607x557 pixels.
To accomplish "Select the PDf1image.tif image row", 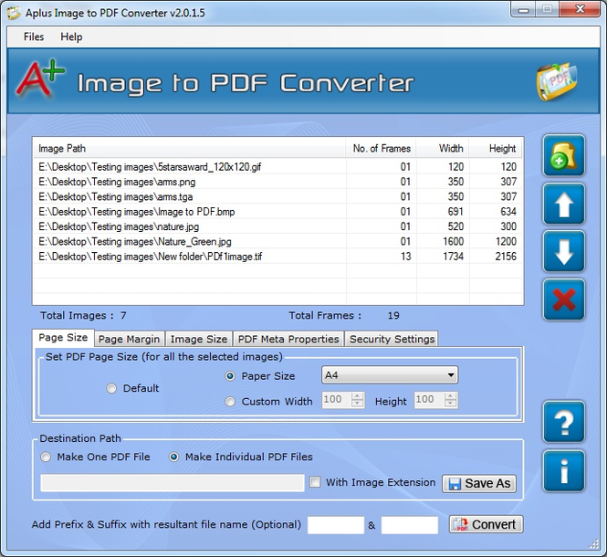I will (x=278, y=257).
